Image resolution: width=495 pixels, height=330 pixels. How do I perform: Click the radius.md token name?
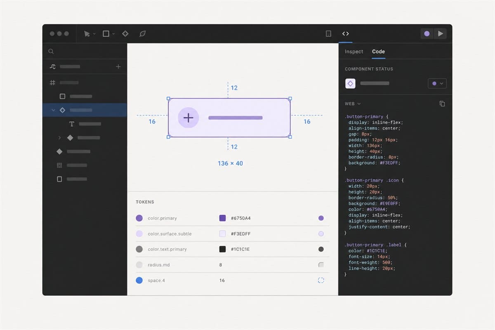click(159, 265)
